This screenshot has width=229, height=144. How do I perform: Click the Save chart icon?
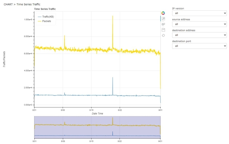pyautogui.click(x=163, y=30)
